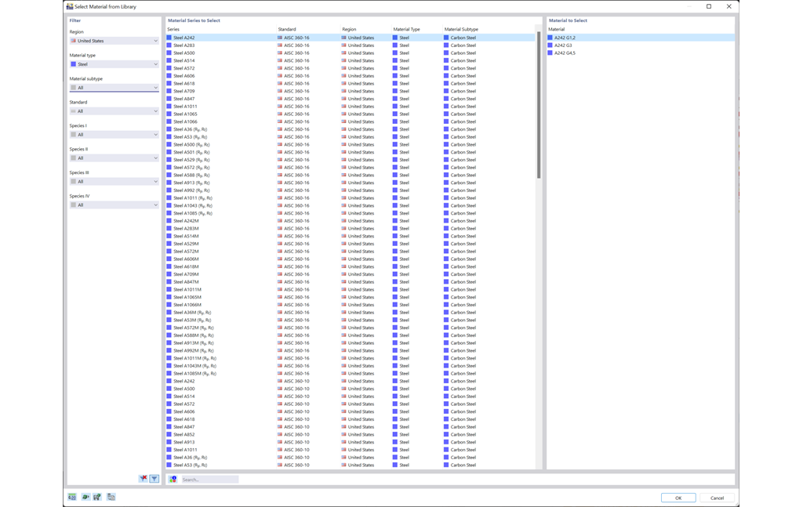This screenshot has width=803, height=507.
Task: Click the copy documents icon in the bottom toolbar
Action: click(x=111, y=497)
